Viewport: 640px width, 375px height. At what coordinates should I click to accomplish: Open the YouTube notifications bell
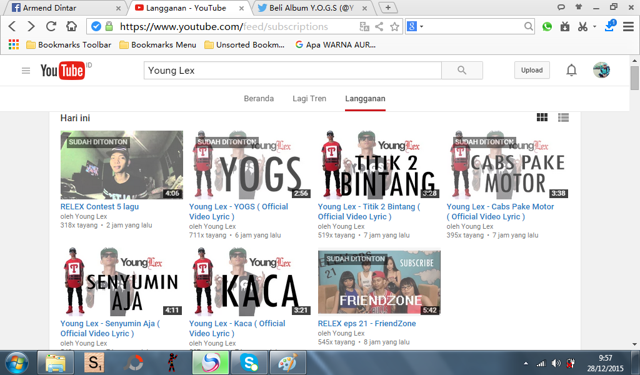571,70
